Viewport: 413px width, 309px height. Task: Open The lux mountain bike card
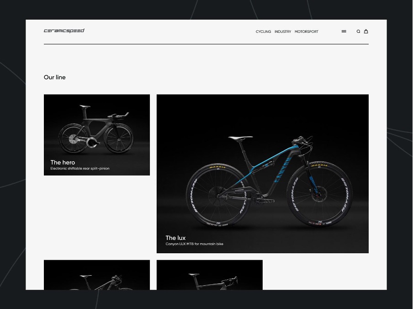[263, 174]
